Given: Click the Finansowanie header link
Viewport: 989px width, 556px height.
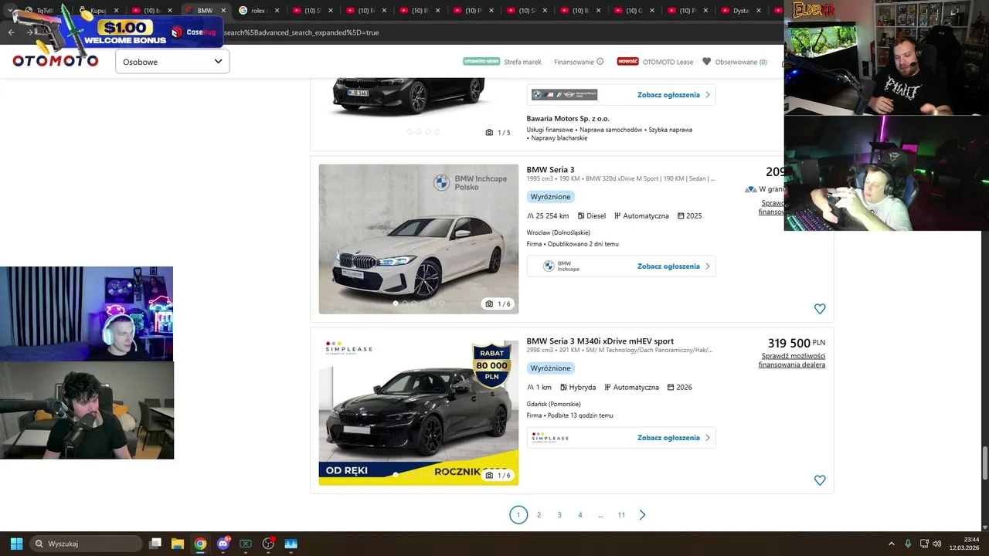Looking at the screenshot, I should [x=574, y=62].
